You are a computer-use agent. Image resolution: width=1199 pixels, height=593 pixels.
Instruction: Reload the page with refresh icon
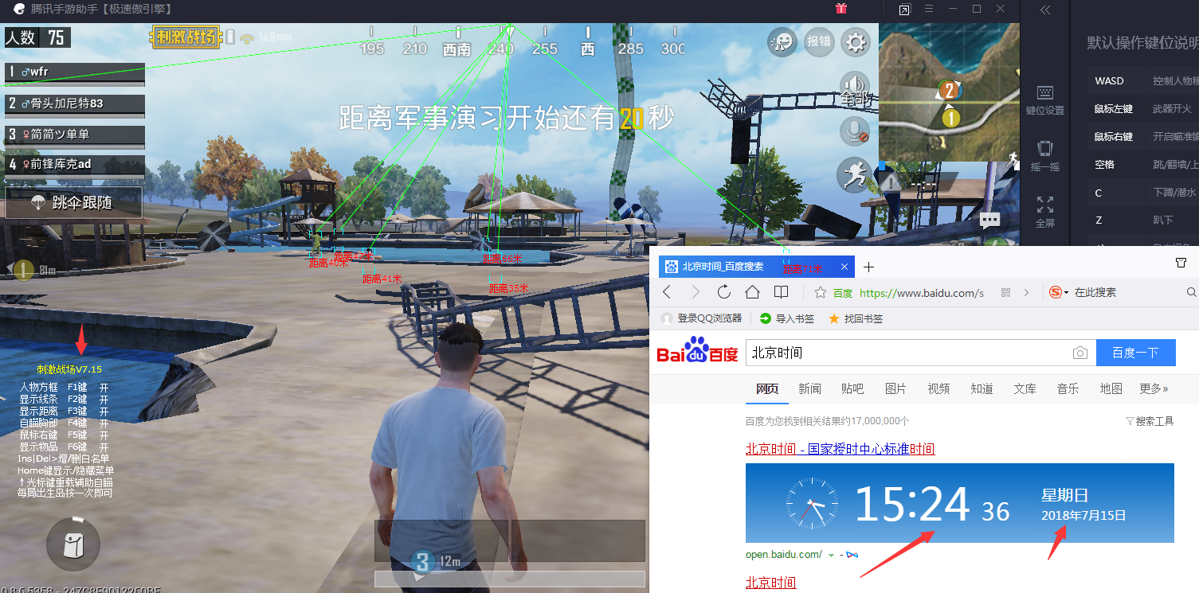coord(723,292)
